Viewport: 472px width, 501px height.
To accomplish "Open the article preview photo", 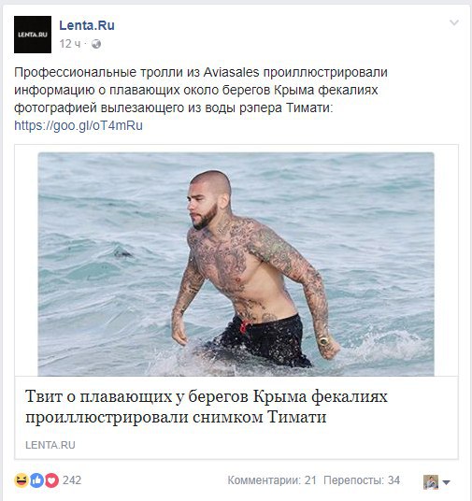I will 236,264.
